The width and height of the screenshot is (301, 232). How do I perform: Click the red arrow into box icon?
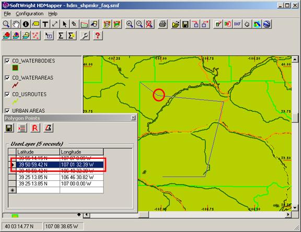point(195,24)
